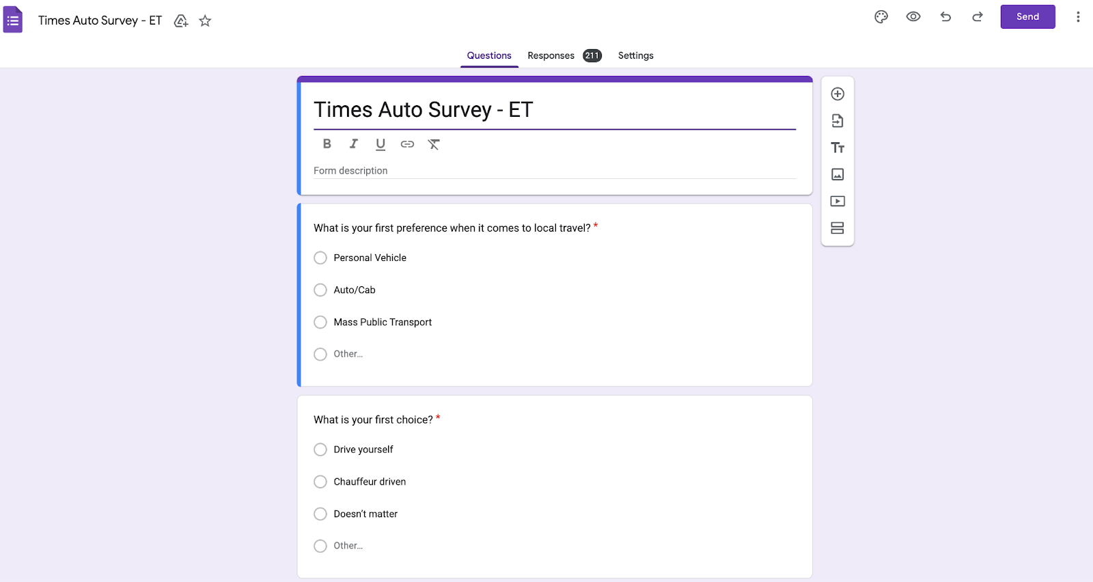Add a video from side toolbar

(x=838, y=201)
